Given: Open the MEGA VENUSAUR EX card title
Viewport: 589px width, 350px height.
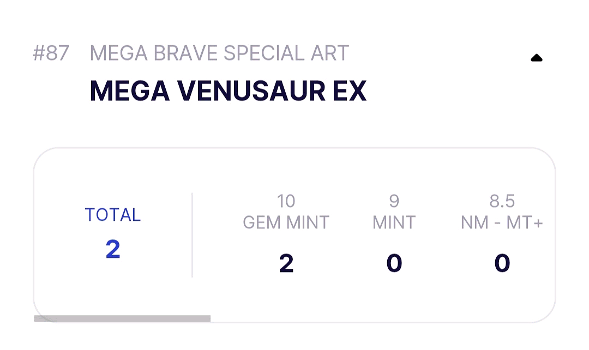Looking at the screenshot, I should point(228,91).
